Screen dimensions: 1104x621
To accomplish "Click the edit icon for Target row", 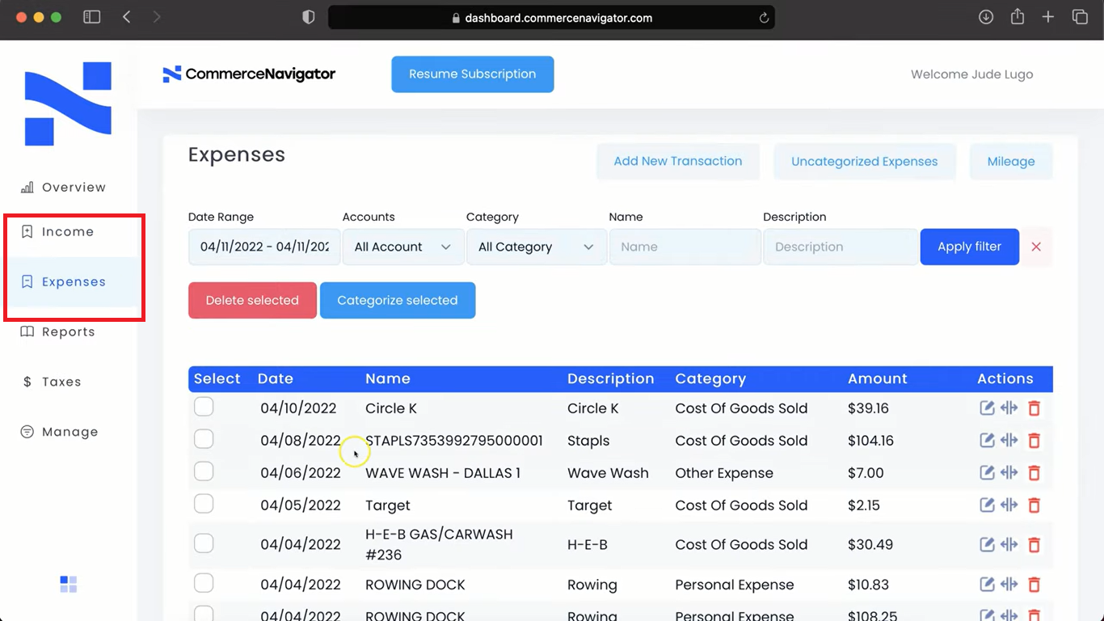I will coord(987,505).
